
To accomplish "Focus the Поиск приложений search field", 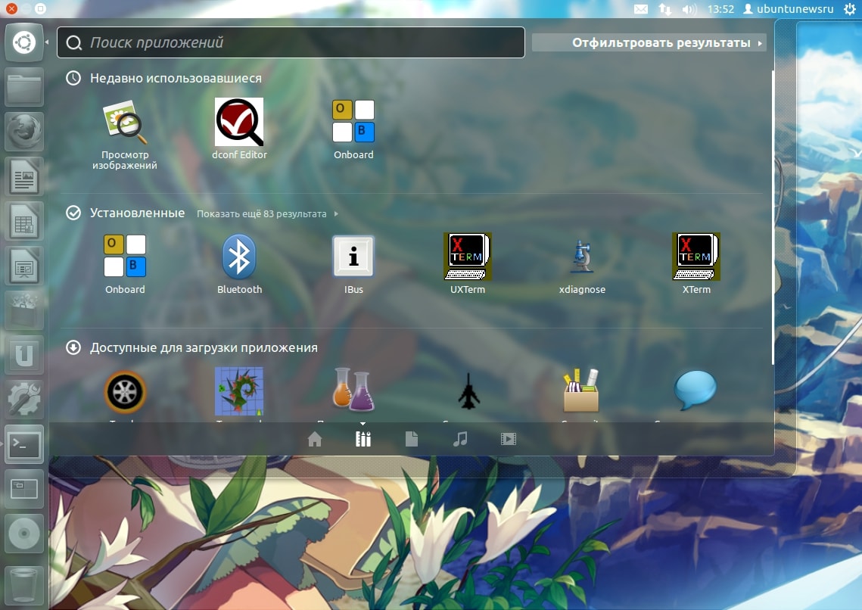I will pyautogui.click(x=291, y=42).
